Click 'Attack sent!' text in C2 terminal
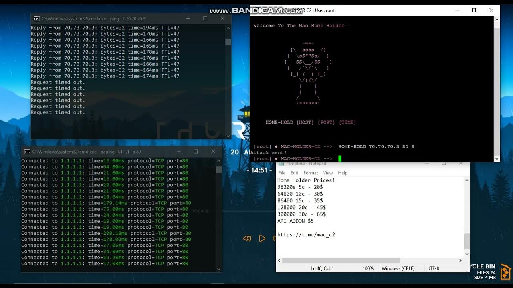The height and width of the screenshot is (288, 513). coord(269,153)
